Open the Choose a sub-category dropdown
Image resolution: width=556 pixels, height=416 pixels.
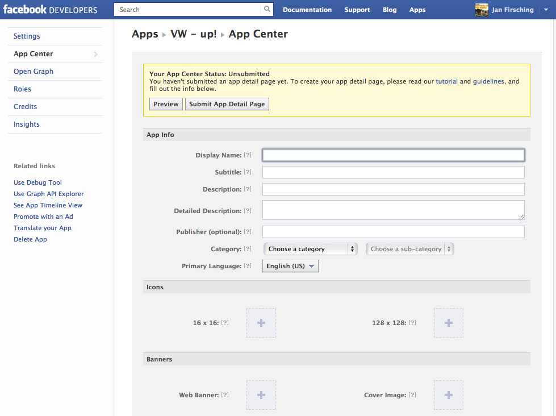click(x=410, y=249)
